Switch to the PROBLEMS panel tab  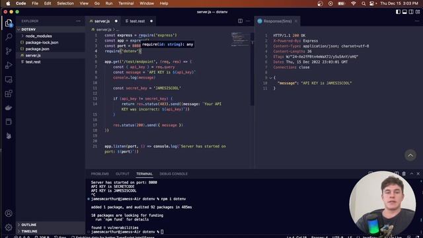tap(100, 174)
